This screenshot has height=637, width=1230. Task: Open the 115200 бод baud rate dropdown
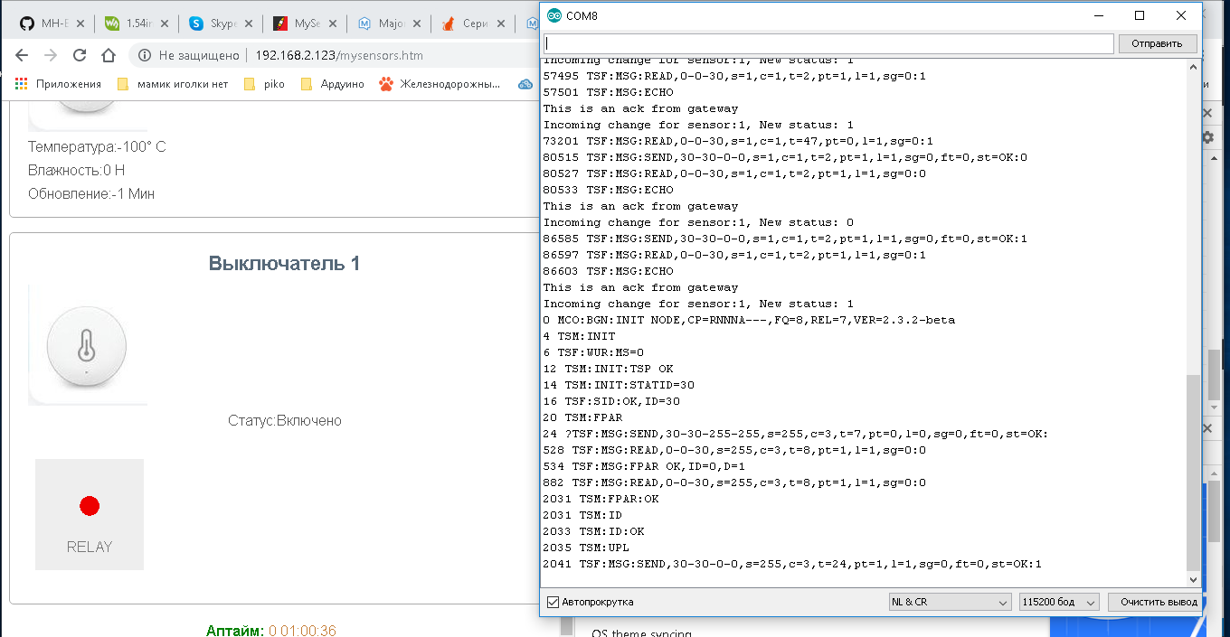tap(1058, 602)
